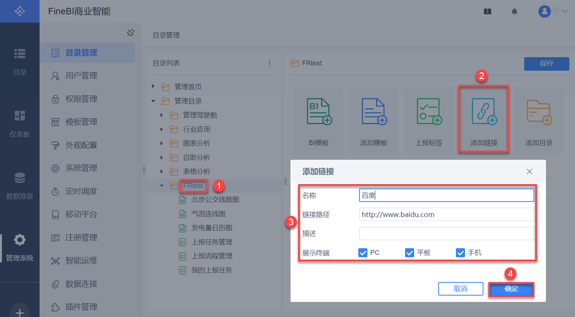Click the 添加目录 tile
The width and height of the screenshot is (575, 317).
click(539, 120)
